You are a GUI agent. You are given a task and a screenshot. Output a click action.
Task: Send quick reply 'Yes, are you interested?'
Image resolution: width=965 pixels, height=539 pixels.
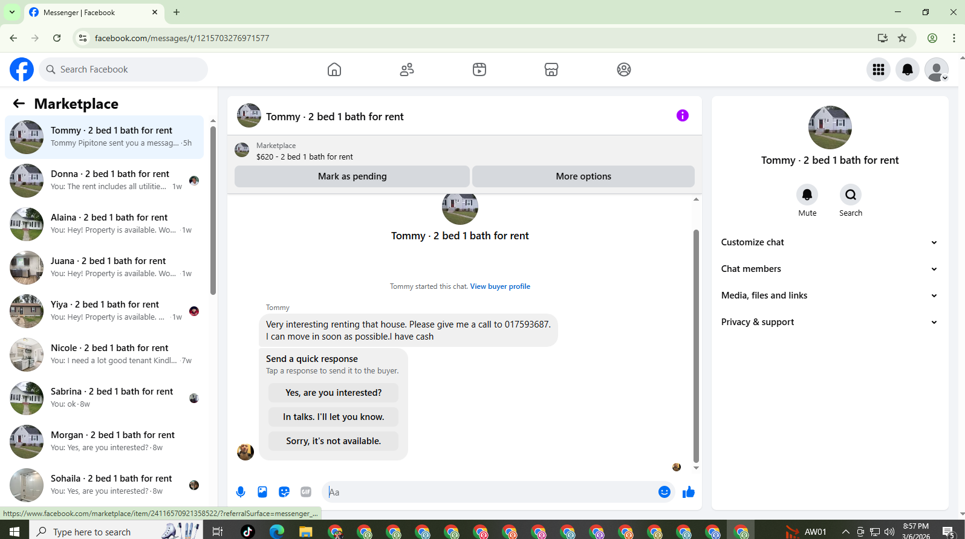point(333,393)
